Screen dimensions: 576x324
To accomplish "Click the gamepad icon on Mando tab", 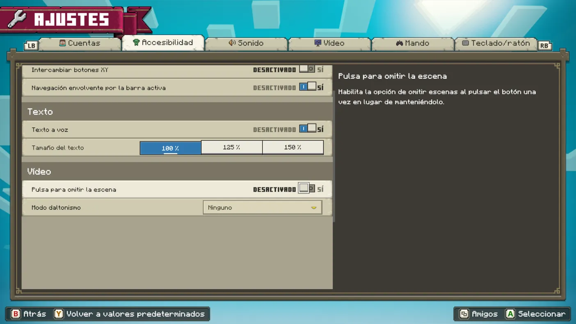I will click(x=399, y=43).
